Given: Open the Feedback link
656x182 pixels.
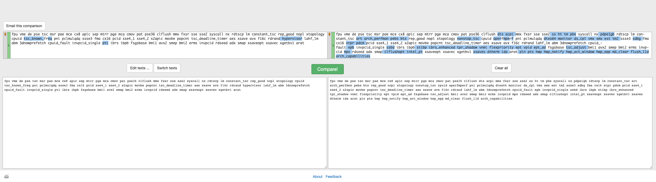Looking at the screenshot, I should coord(333,177).
